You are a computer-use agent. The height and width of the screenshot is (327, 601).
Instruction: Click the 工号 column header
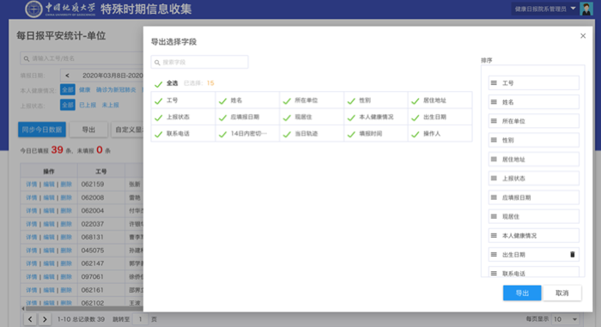point(101,172)
